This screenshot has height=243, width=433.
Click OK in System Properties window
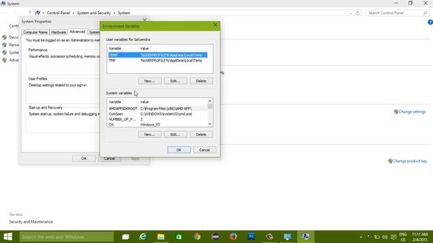[84, 159]
